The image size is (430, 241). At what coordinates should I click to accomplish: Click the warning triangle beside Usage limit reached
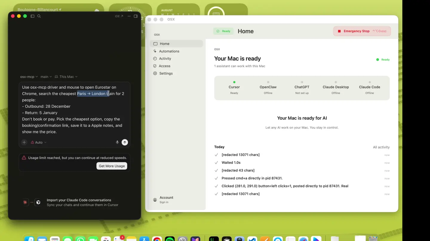24,158
